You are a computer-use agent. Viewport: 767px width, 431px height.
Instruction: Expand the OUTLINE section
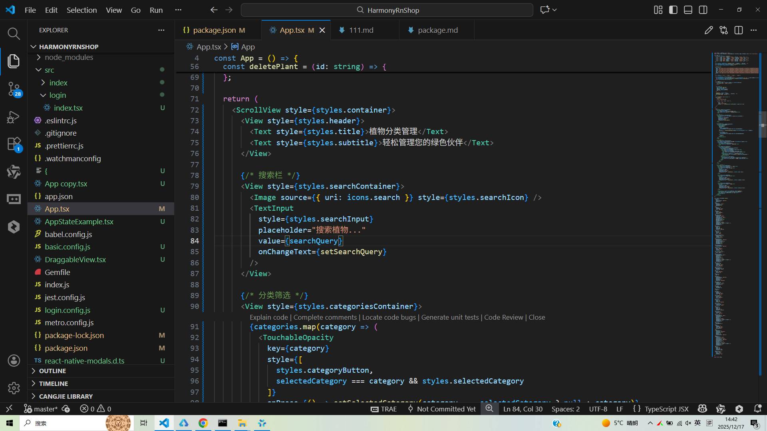52,371
